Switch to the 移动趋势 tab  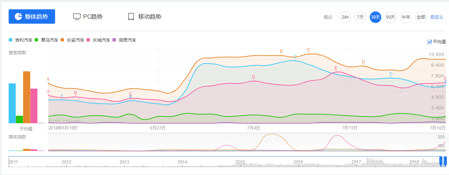tap(149, 17)
